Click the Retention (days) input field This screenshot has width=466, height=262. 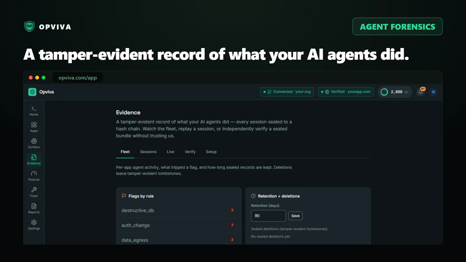click(268, 216)
